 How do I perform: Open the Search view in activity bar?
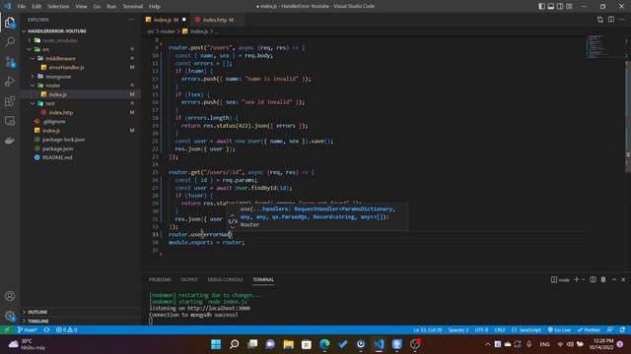click(x=10, y=41)
